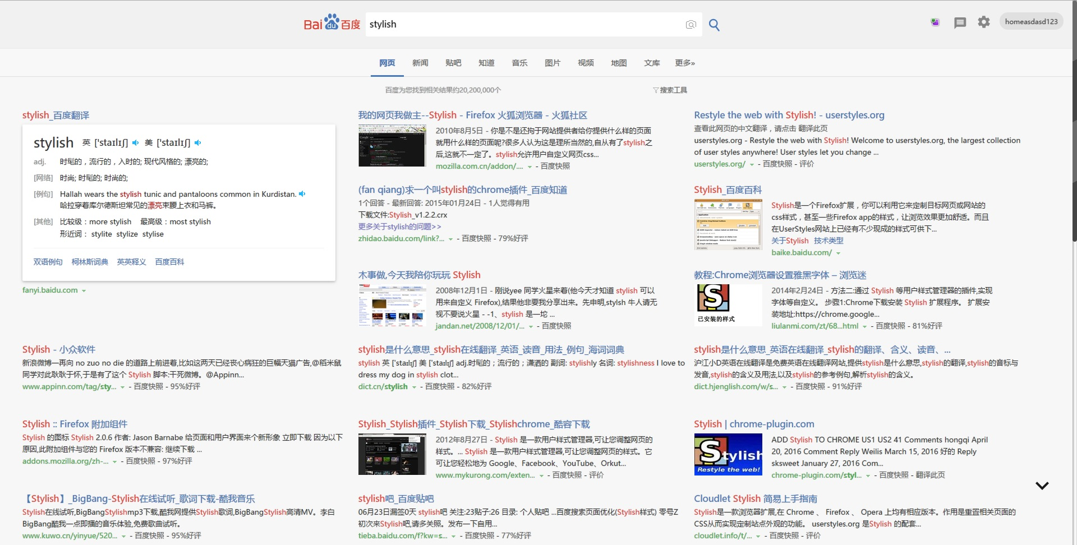Viewport: 1077px width, 545px height.
Task: Expand the jandan.net result dropdown arrow
Action: (x=531, y=327)
